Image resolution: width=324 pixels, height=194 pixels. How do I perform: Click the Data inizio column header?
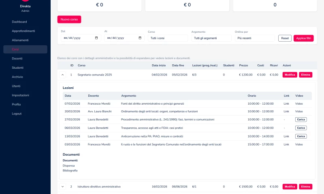tap(159, 65)
